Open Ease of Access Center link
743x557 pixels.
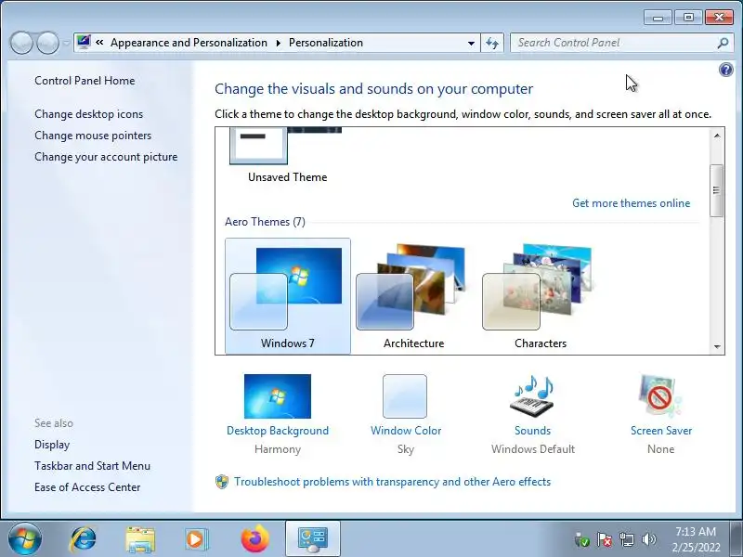(x=87, y=487)
